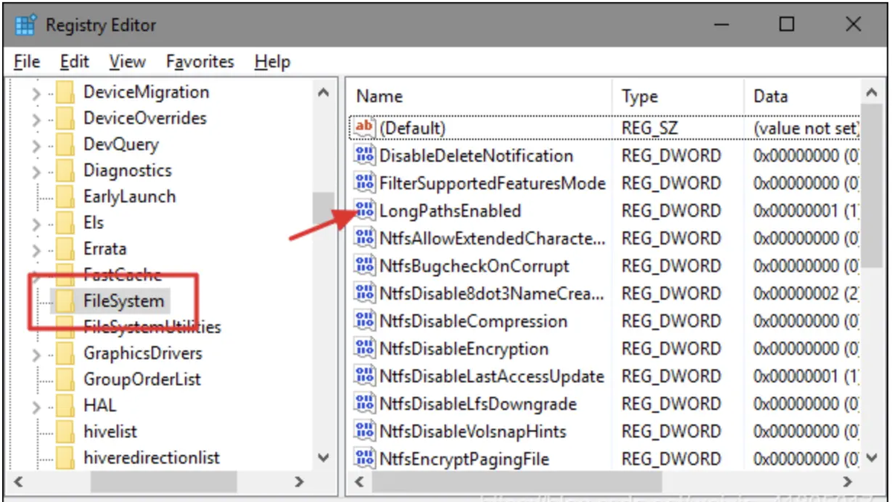Click the DisableDeleteNotification value icon
892x502 pixels.
[365, 155]
